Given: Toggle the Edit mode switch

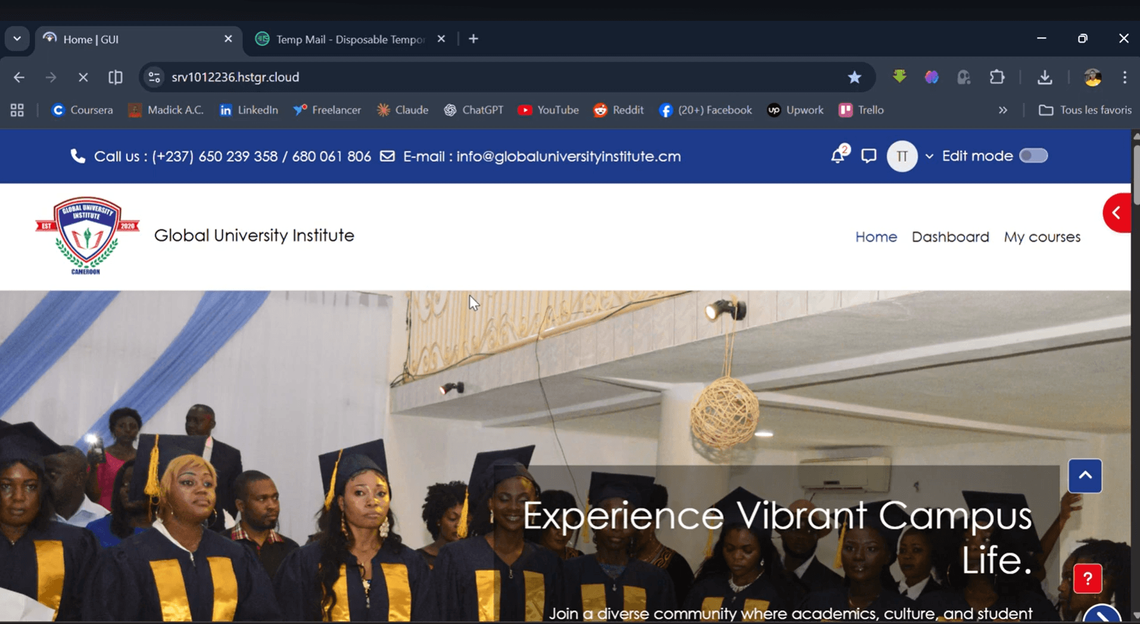Looking at the screenshot, I should pyautogui.click(x=1033, y=155).
